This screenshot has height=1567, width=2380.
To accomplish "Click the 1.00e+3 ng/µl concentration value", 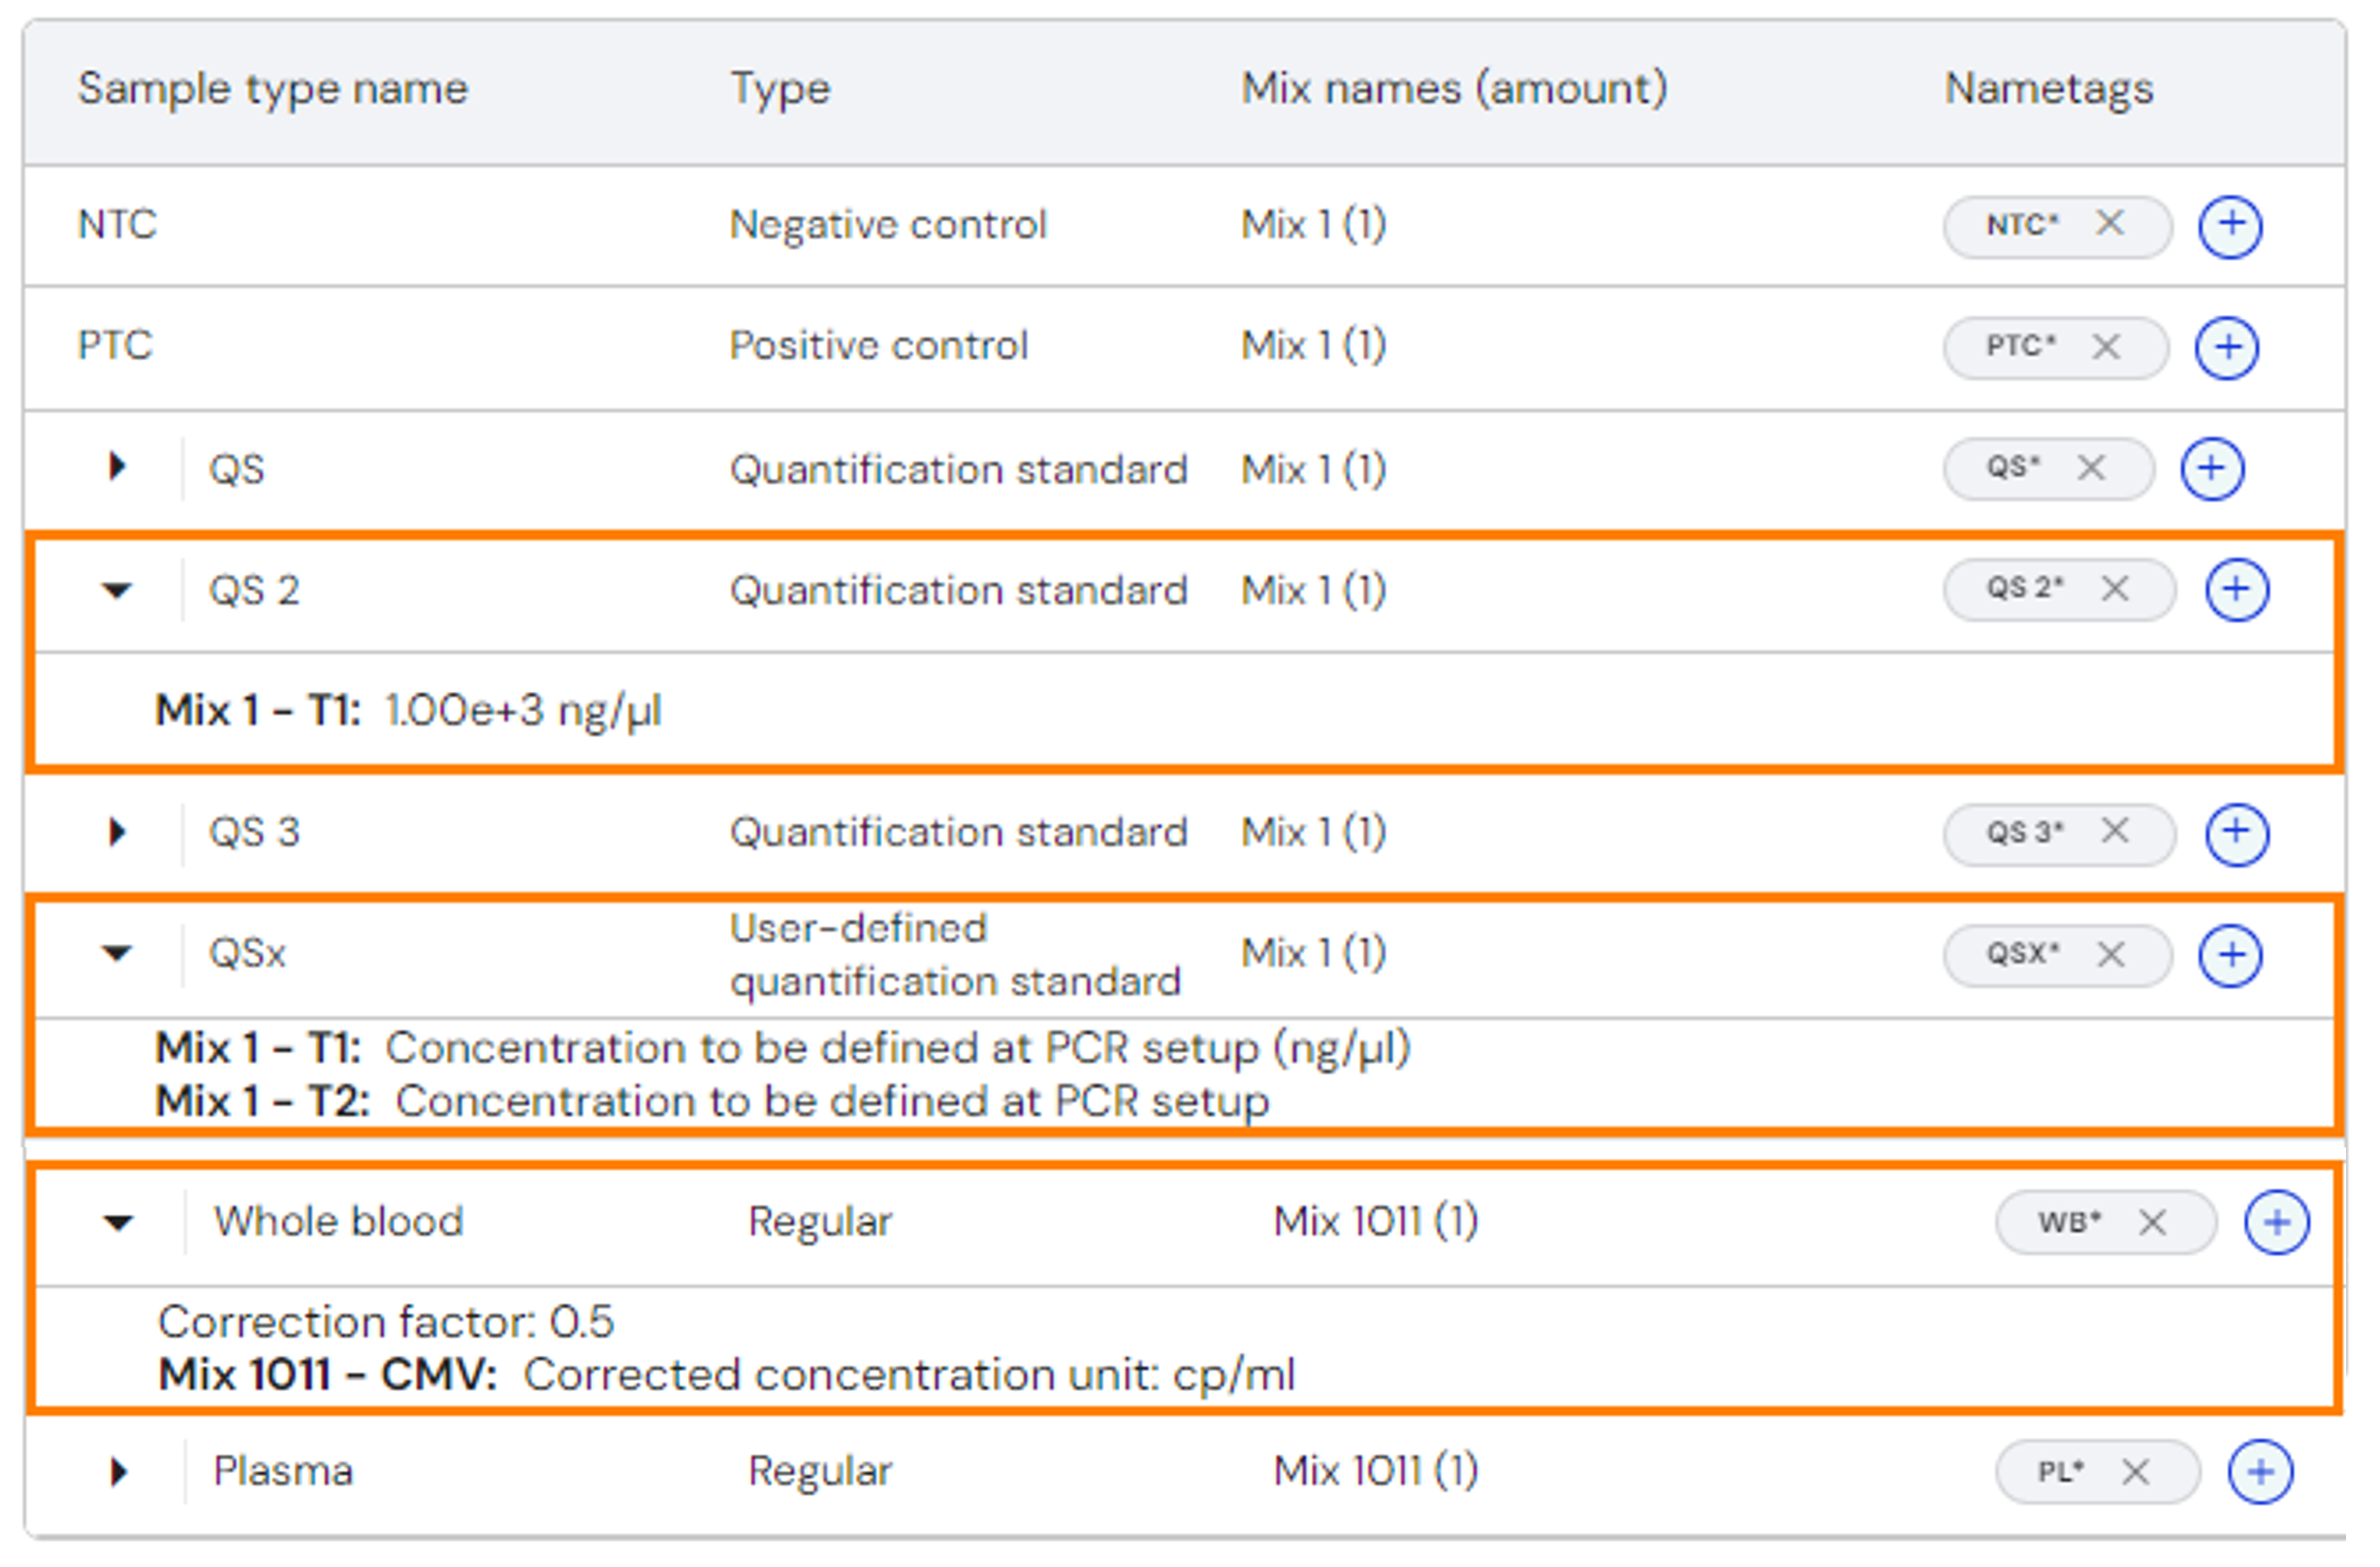I will [523, 711].
